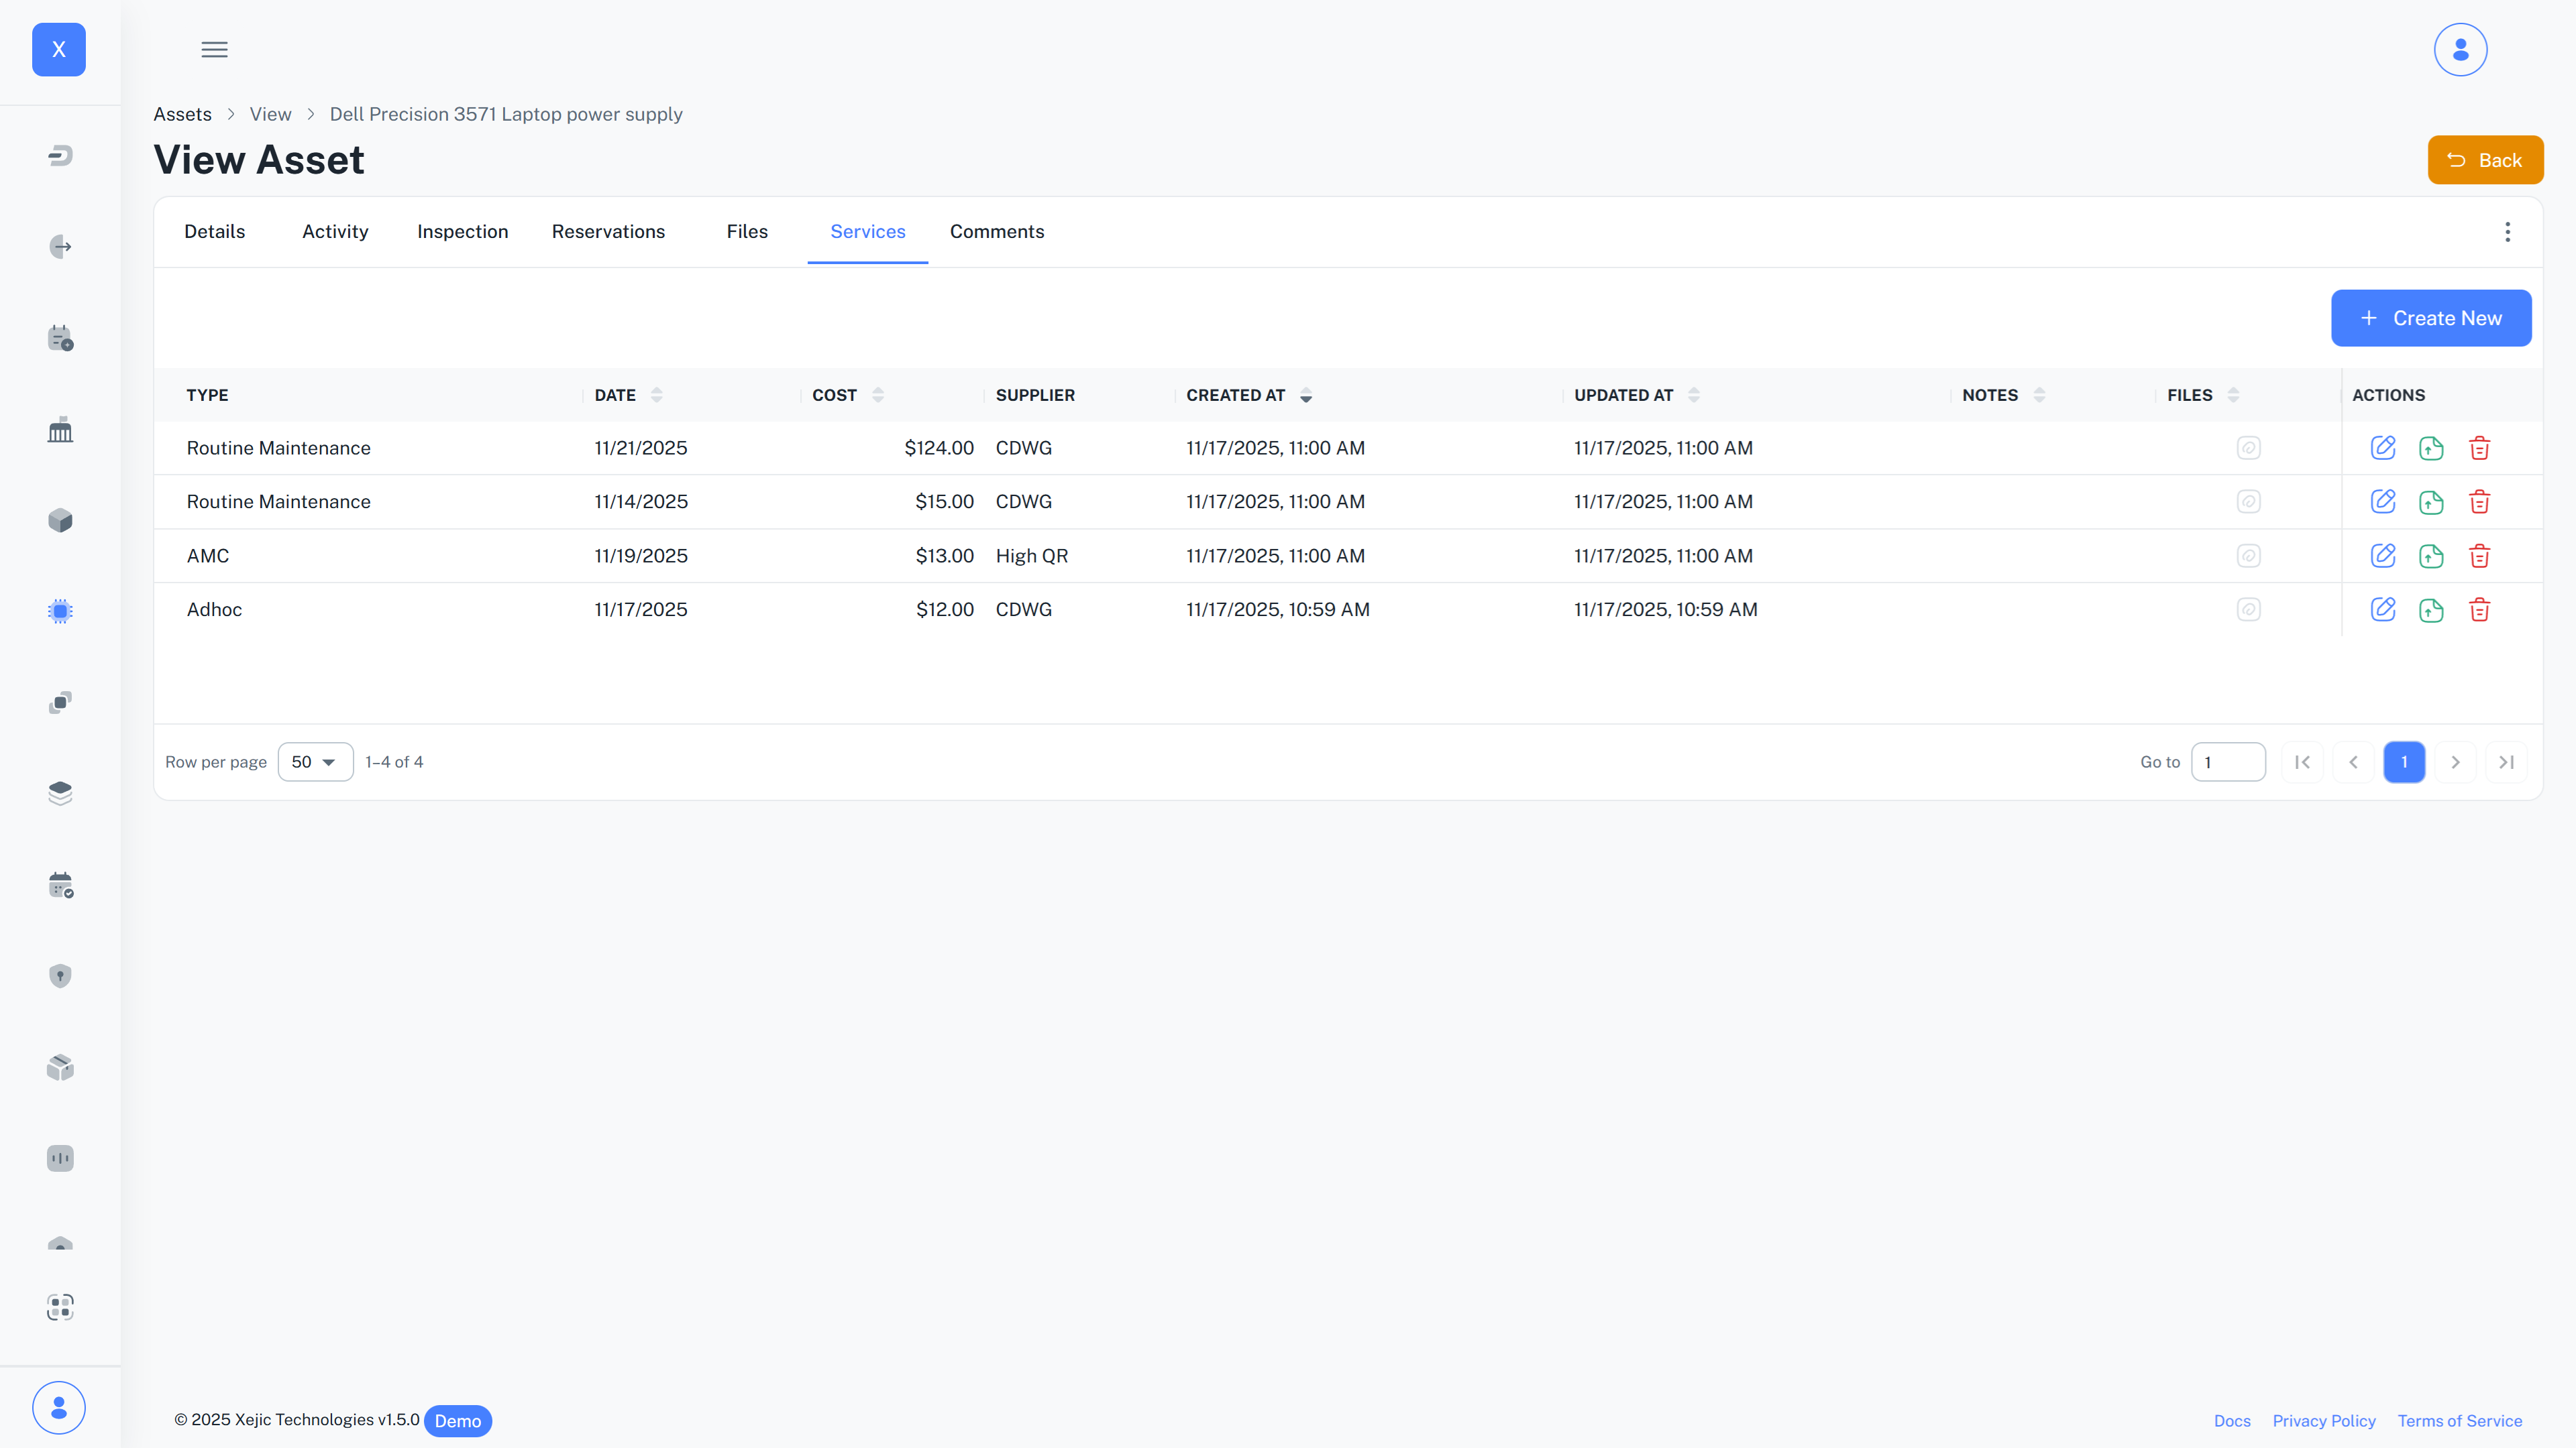
Task: Click the building icon in left sidebar
Action: [x=60, y=430]
